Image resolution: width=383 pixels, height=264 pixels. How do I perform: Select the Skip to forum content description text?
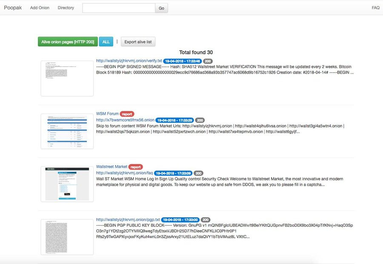(220, 129)
